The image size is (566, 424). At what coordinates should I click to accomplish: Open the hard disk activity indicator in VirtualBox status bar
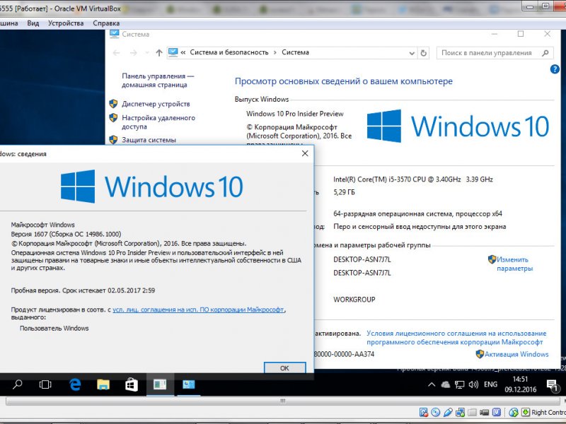[x=423, y=413]
